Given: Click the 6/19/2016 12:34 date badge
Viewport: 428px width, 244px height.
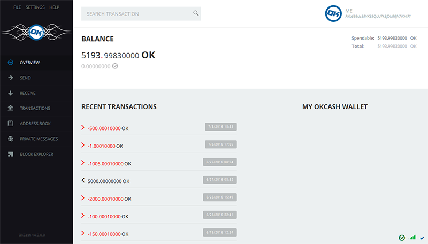Looking at the screenshot, I should tap(220, 233).
